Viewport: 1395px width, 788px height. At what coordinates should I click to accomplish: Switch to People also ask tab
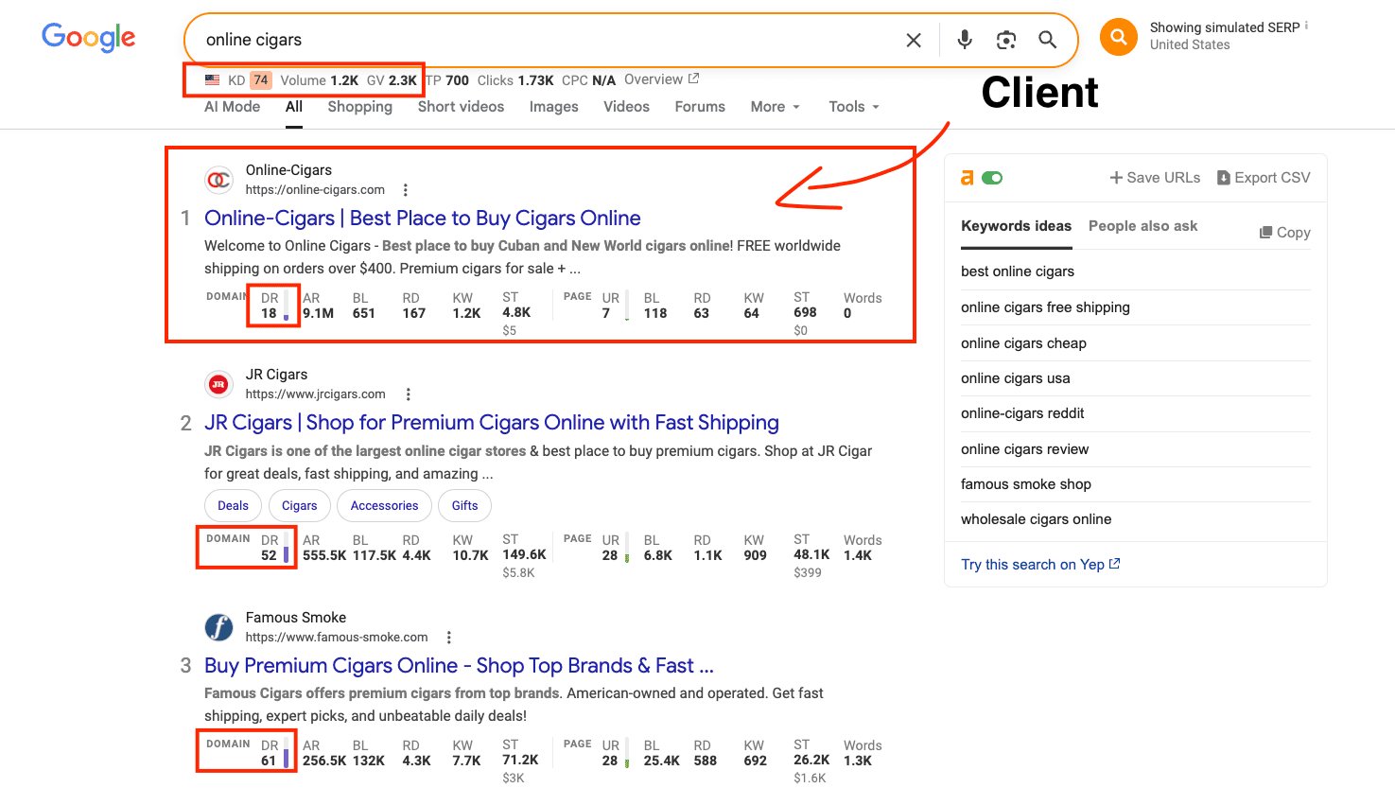1142,226
